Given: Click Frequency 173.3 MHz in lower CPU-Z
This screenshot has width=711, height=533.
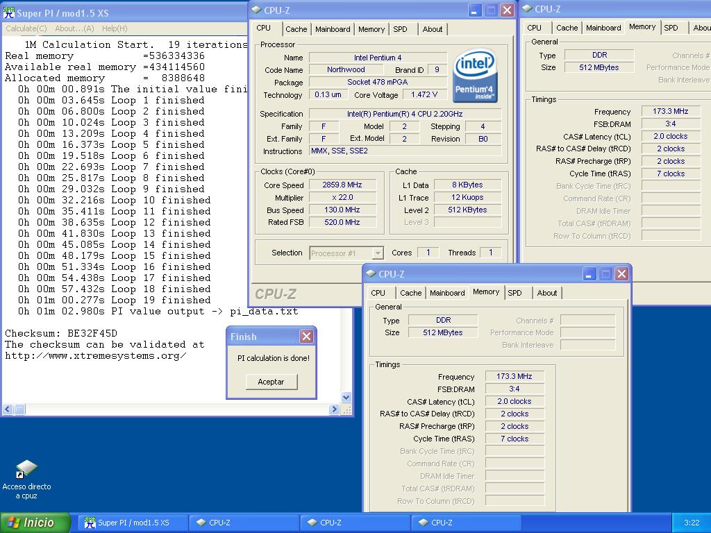Looking at the screenshot, I should [515, 376].
